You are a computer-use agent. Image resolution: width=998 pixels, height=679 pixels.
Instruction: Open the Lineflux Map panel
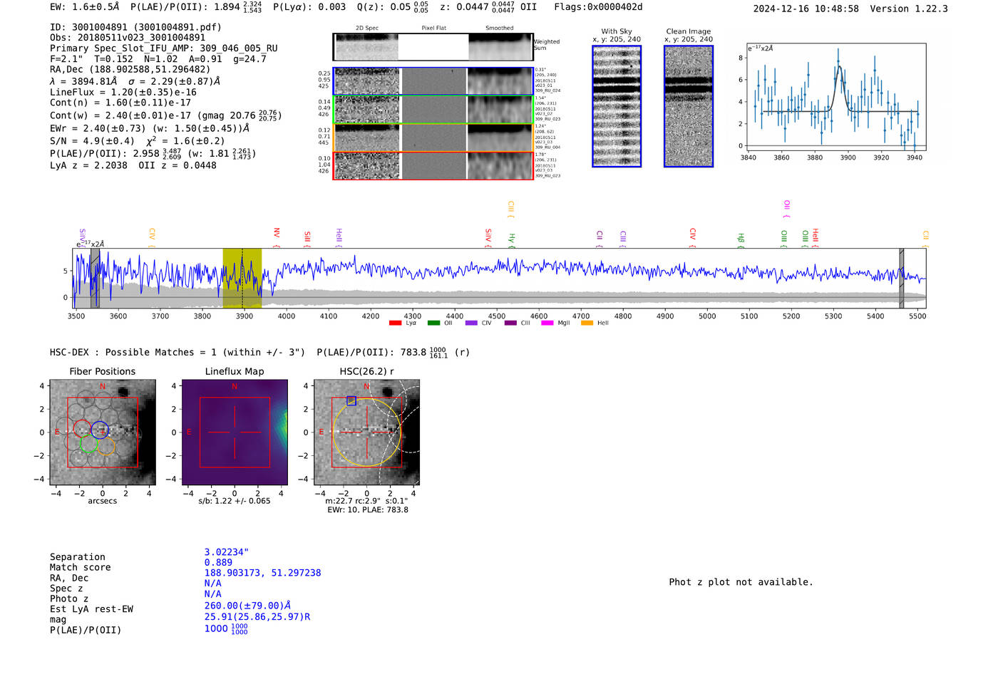235,432
